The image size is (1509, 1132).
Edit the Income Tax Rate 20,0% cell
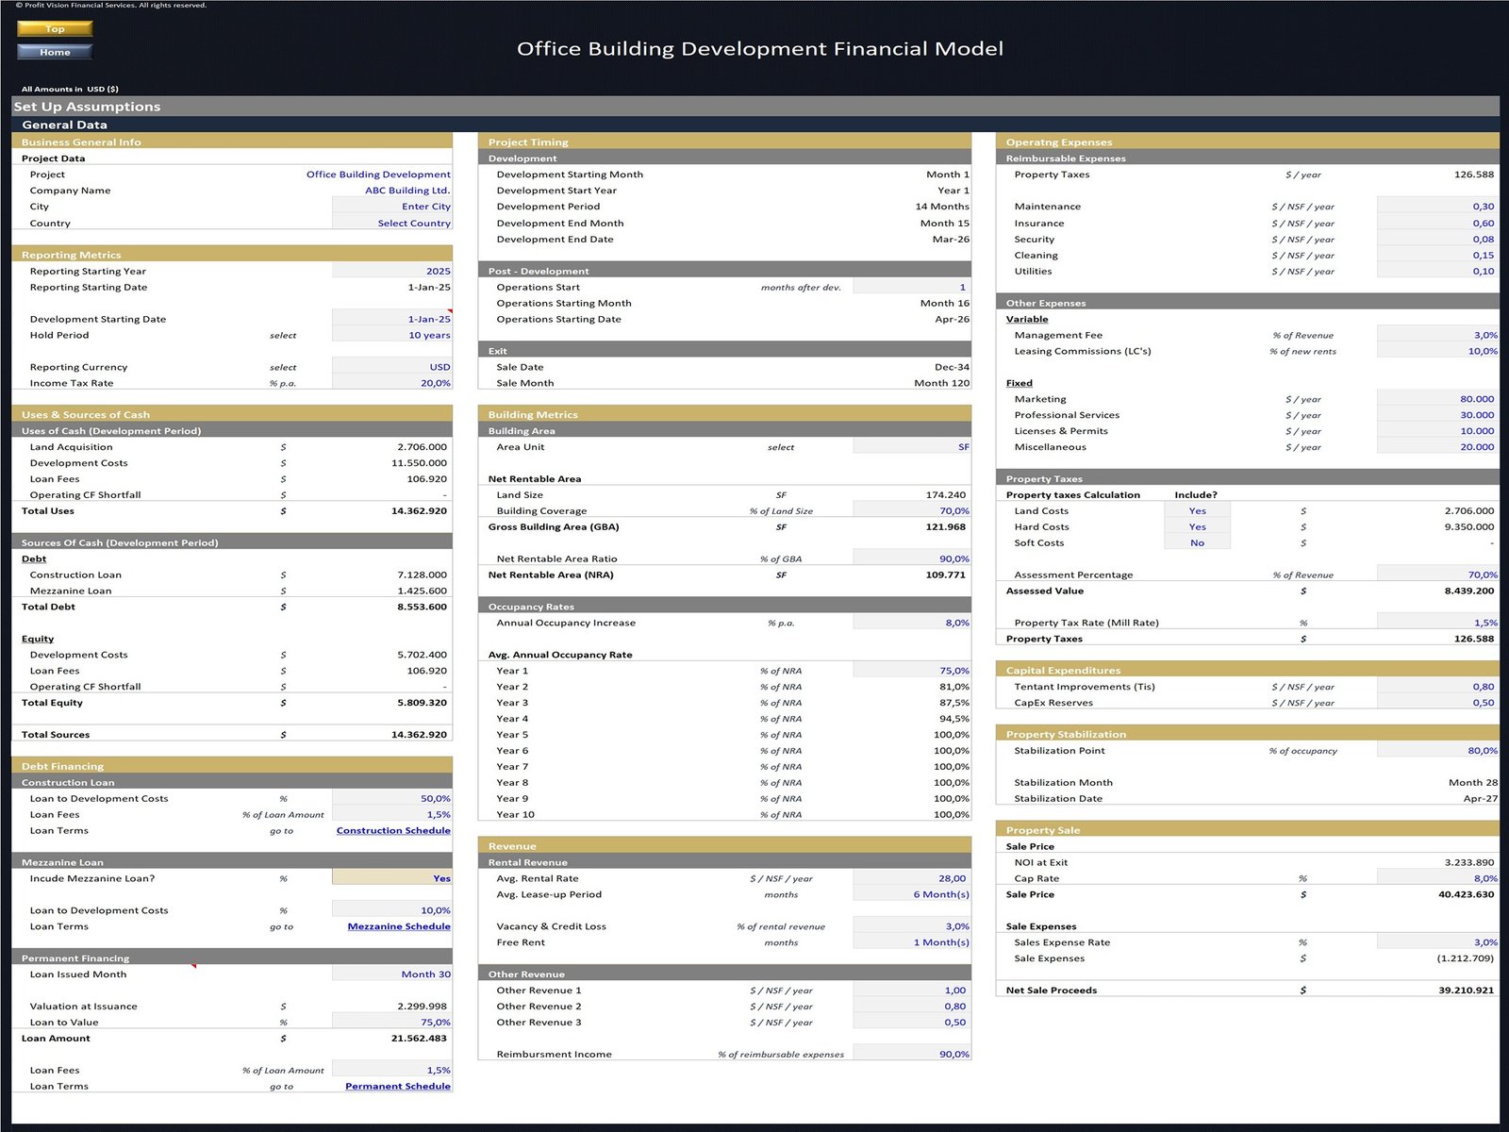click(391, 384)
